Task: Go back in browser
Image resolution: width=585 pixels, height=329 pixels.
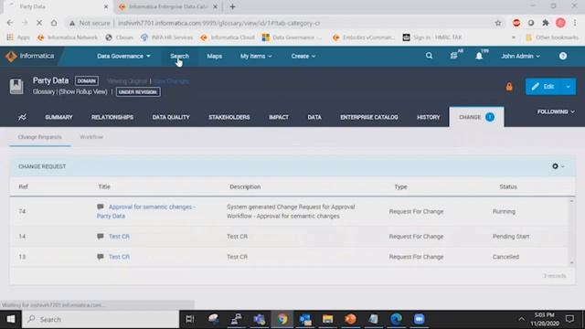Action: pos(10,23)
